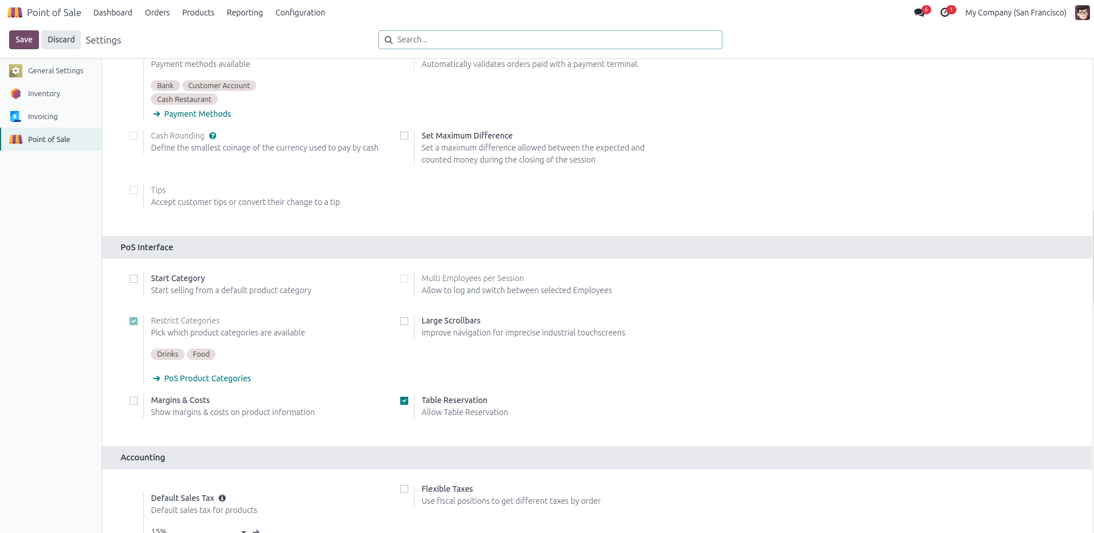Uncheck the Table Reservation checkbox
The image size is (1094, 533).
click(404, 401)
